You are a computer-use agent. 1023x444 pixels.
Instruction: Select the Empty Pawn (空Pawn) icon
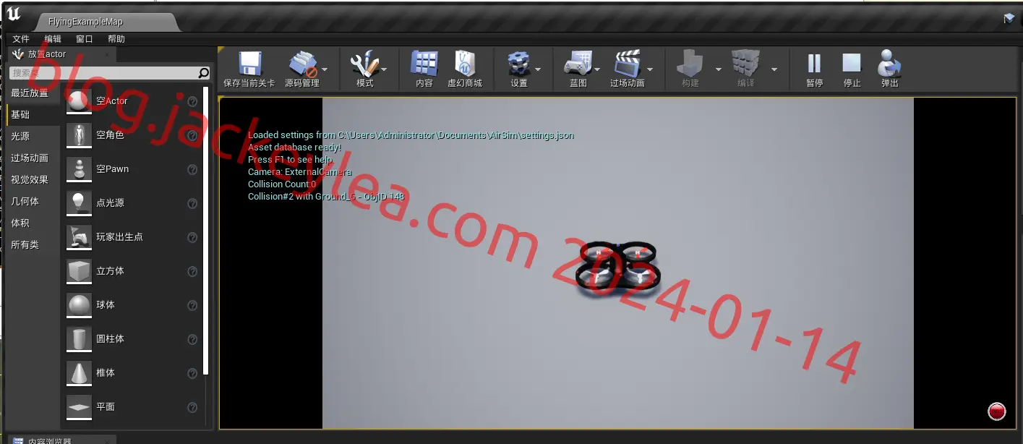pos(79,169)
